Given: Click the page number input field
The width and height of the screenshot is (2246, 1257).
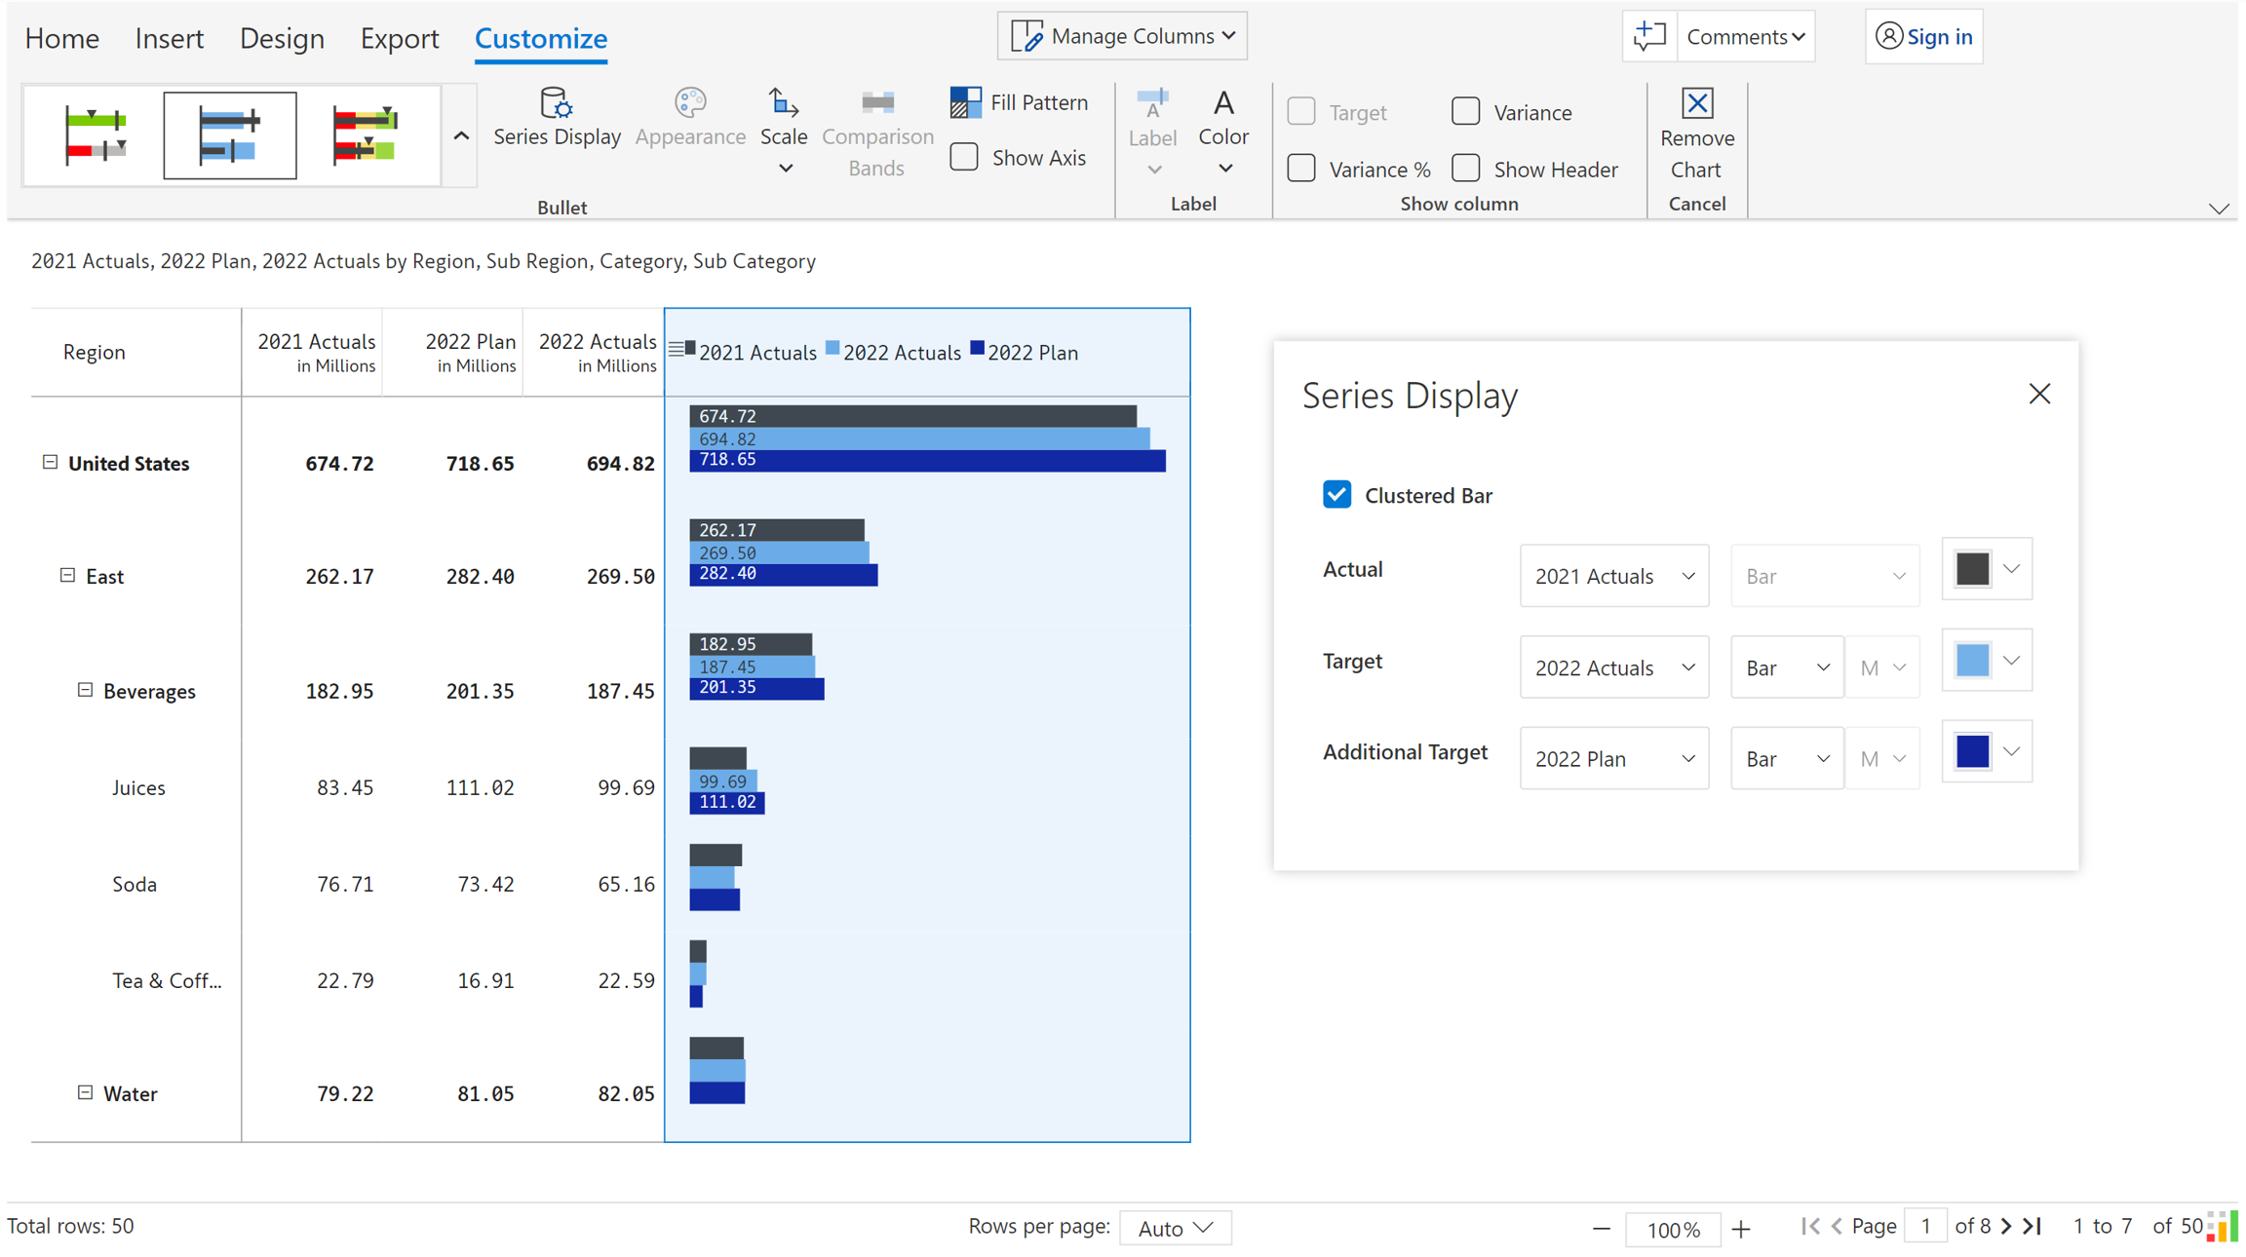Looking at the screenshot, I should point(1925,1226).
